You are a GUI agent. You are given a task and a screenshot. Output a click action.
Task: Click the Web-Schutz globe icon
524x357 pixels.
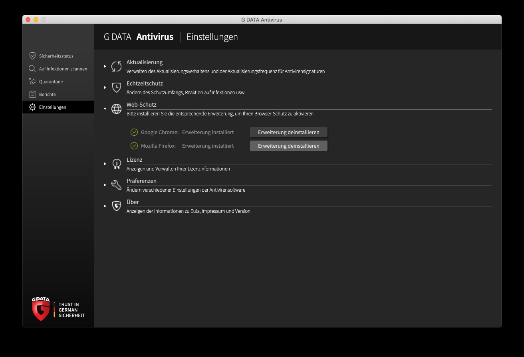[x=116, y=109]
